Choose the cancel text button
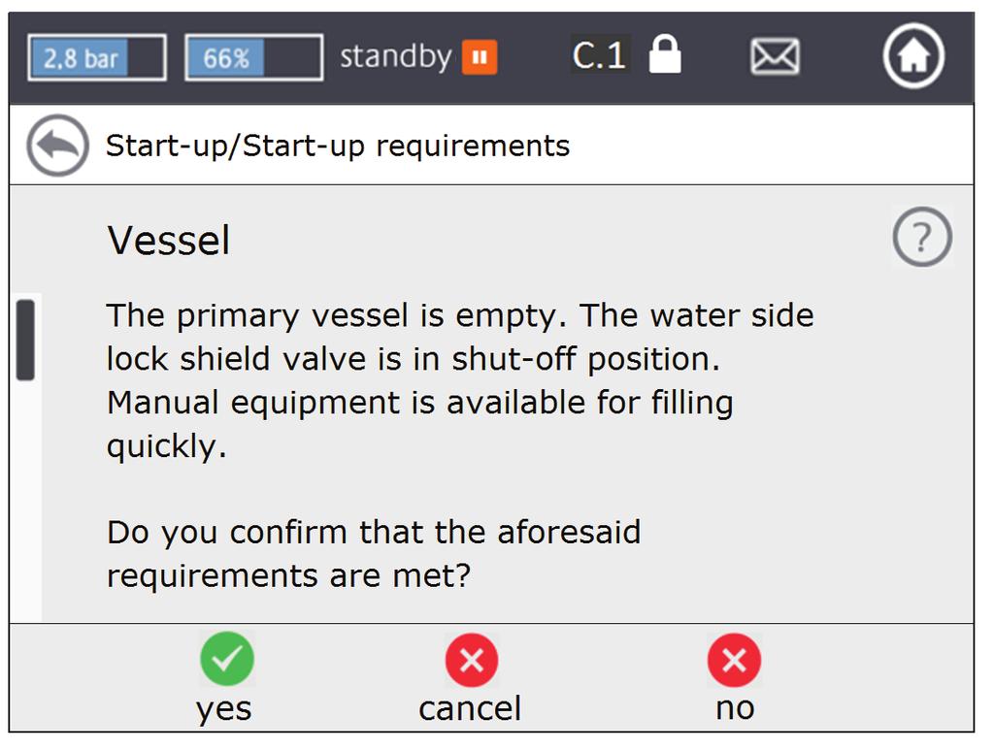Viewport: 994px width, 751px height. [x=470, y=708]
